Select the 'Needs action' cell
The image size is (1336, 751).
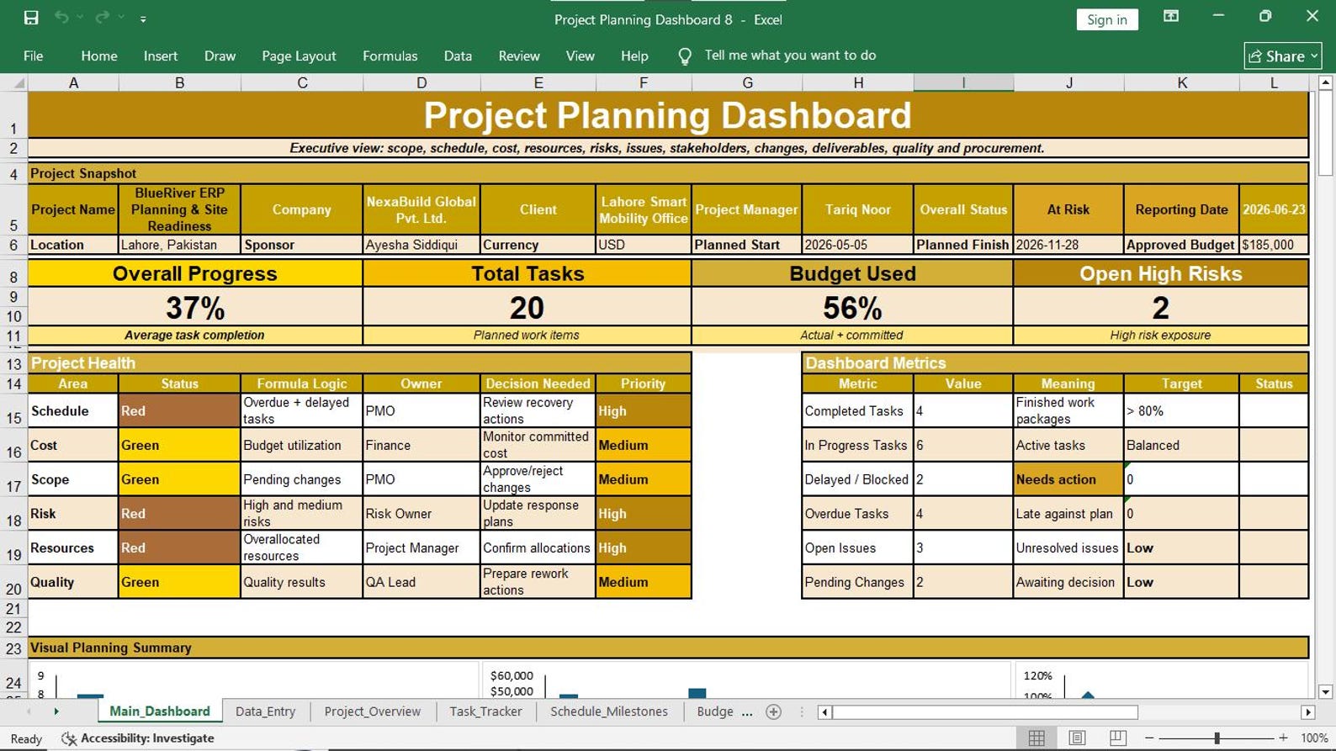click(x=1068, y=479)
